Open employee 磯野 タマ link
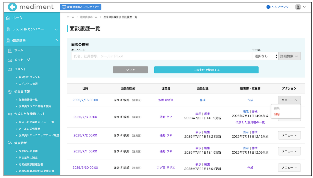The width and height of the screenshot is (313, 178). tap(166, 117)
